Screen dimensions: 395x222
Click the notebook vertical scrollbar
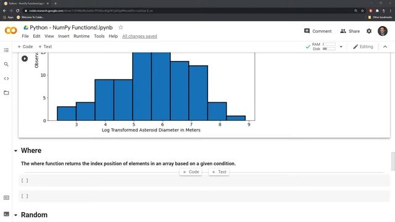tap(393, 162)
